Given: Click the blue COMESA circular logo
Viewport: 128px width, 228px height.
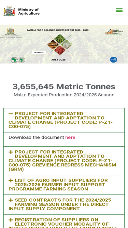Looking at the screenshot, I should tap(114, 59).
